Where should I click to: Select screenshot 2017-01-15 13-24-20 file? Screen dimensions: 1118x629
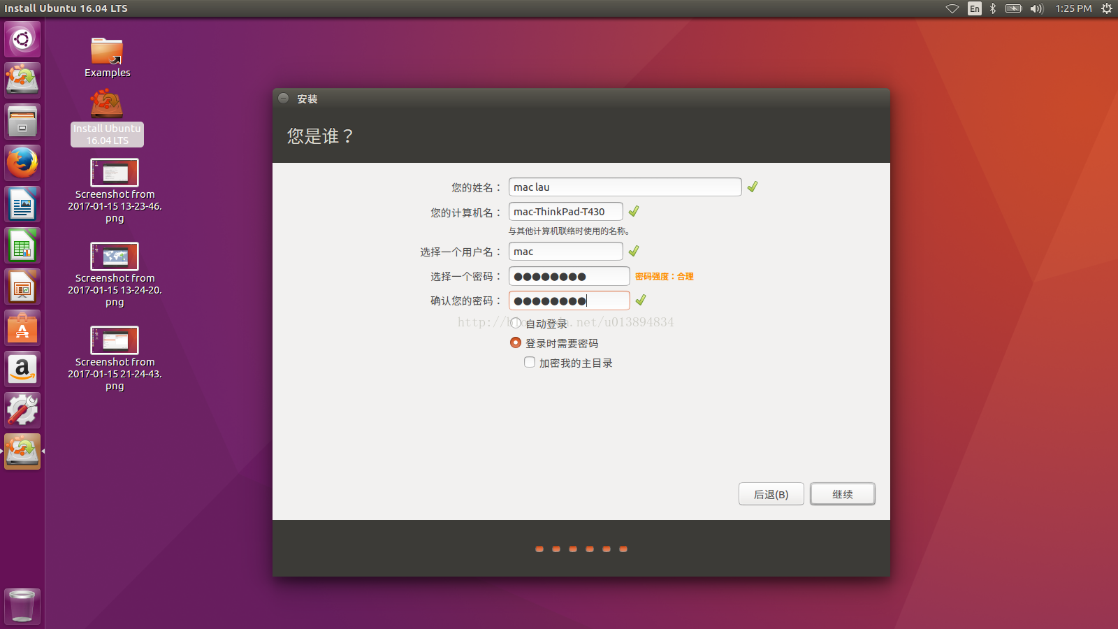[x=115, y=275]
